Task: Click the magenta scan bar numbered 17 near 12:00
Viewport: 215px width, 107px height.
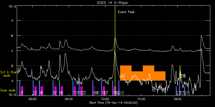Action: [x=104, y=91]
